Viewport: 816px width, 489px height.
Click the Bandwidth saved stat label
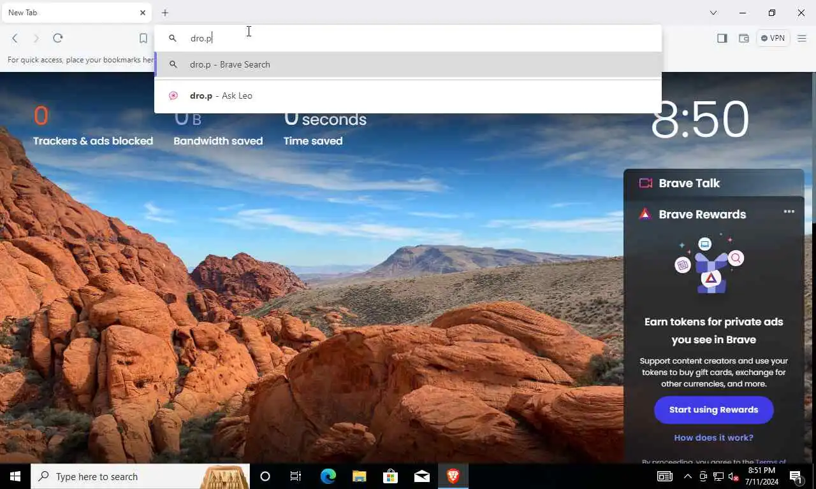coord(218,141)
